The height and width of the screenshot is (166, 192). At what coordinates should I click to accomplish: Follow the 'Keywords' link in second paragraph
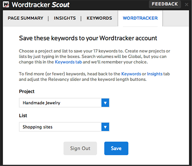[x=131, y=74]
